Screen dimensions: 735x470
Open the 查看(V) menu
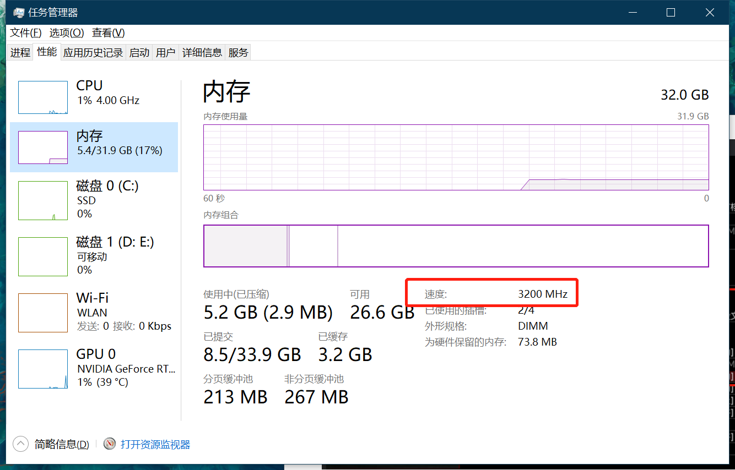click(x=108, y=32)
